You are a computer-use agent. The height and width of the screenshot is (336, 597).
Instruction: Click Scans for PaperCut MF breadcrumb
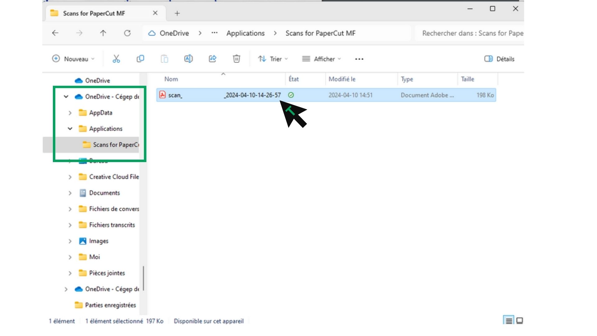[x=320, y=33]
